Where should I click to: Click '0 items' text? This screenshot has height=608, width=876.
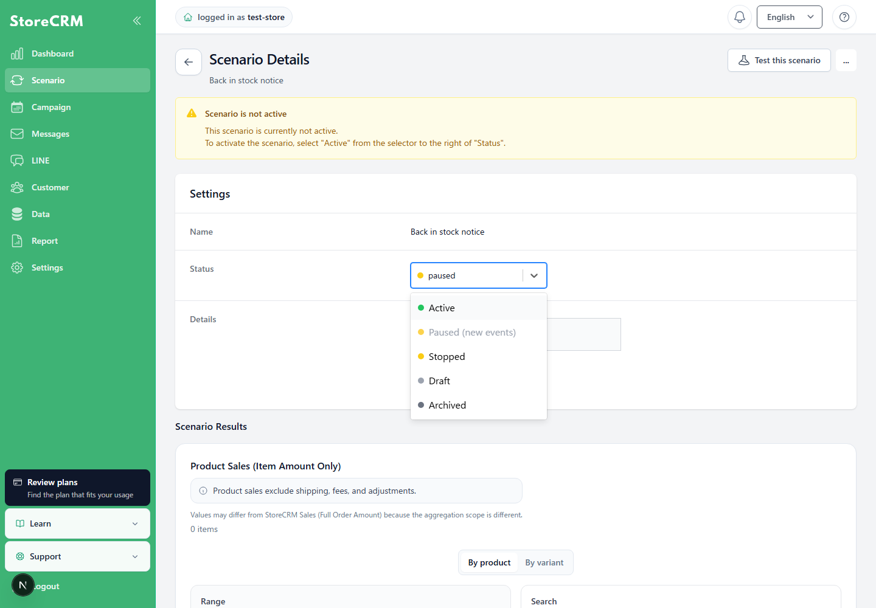tap(204, 529)
